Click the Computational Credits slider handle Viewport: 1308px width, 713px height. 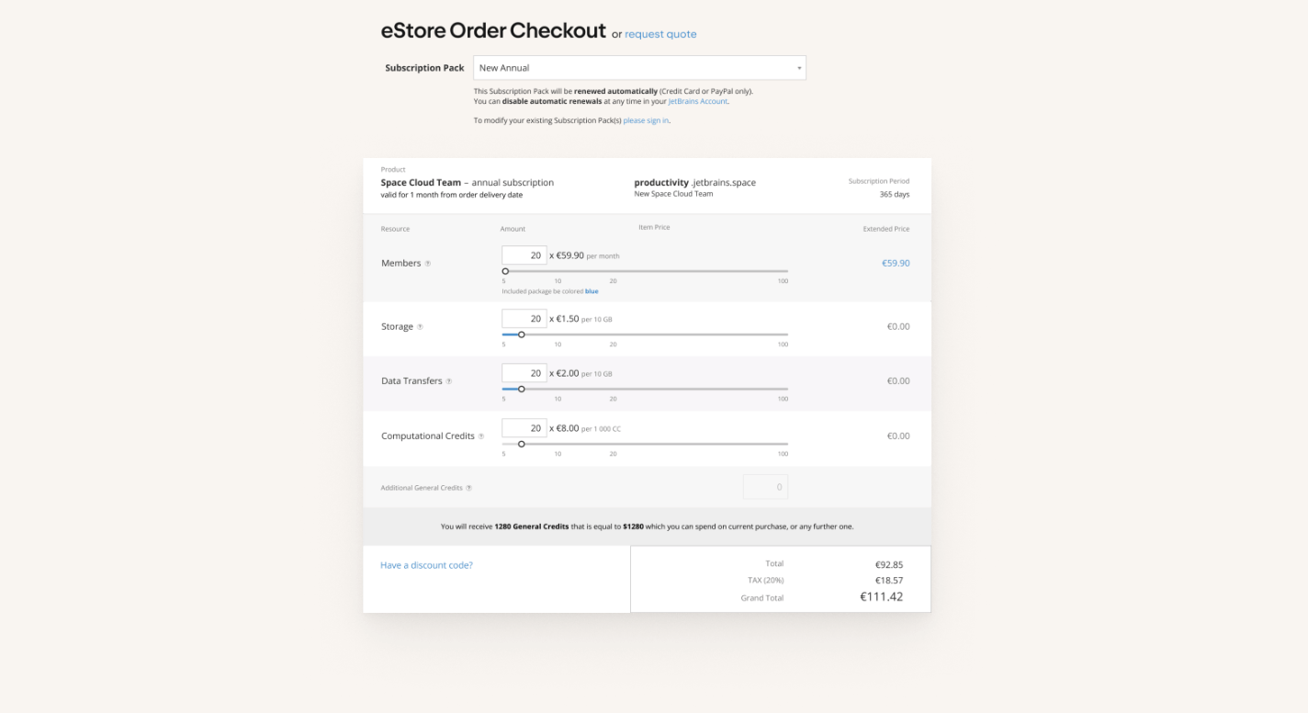[522, 444]
